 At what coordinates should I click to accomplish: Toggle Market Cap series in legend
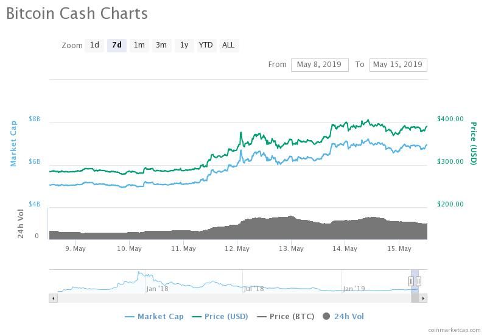point(154,317)
